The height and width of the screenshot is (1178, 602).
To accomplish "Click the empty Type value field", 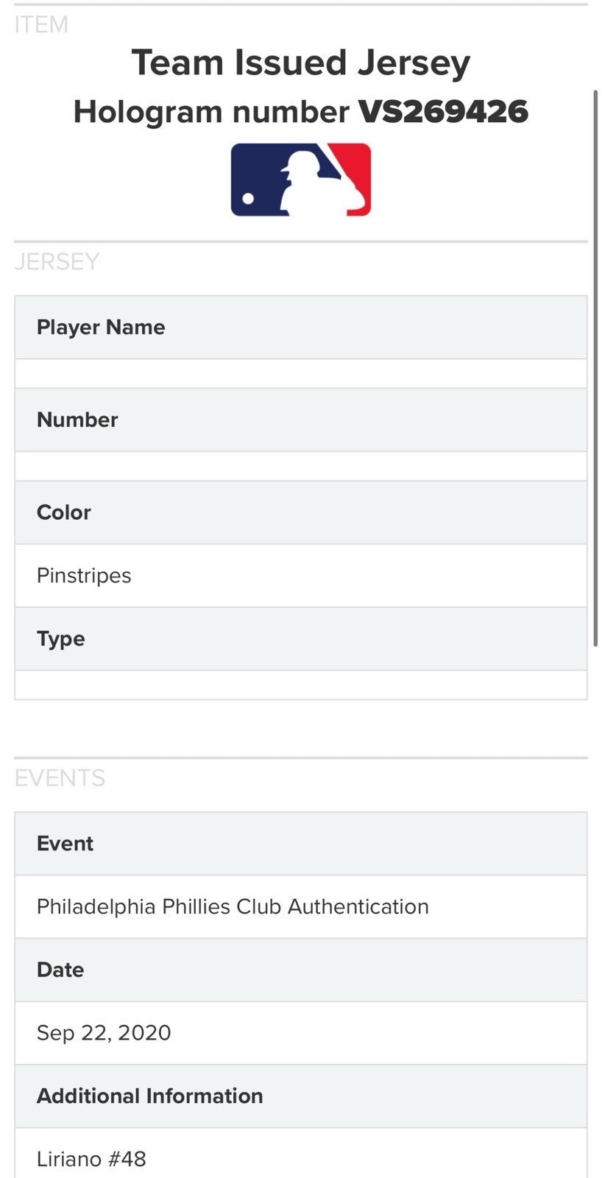I will tap(300, 685).
